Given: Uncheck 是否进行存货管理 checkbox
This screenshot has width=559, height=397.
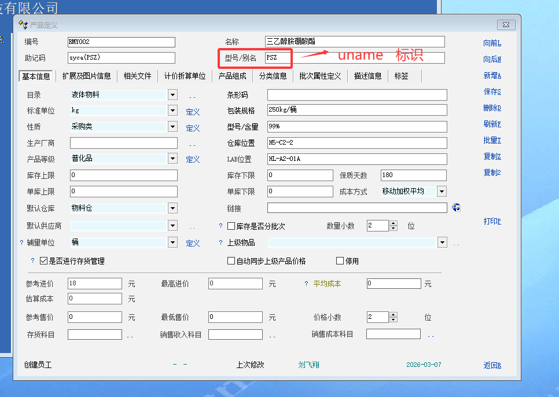Looking at the screenshot, I should (x=44, y=261).
